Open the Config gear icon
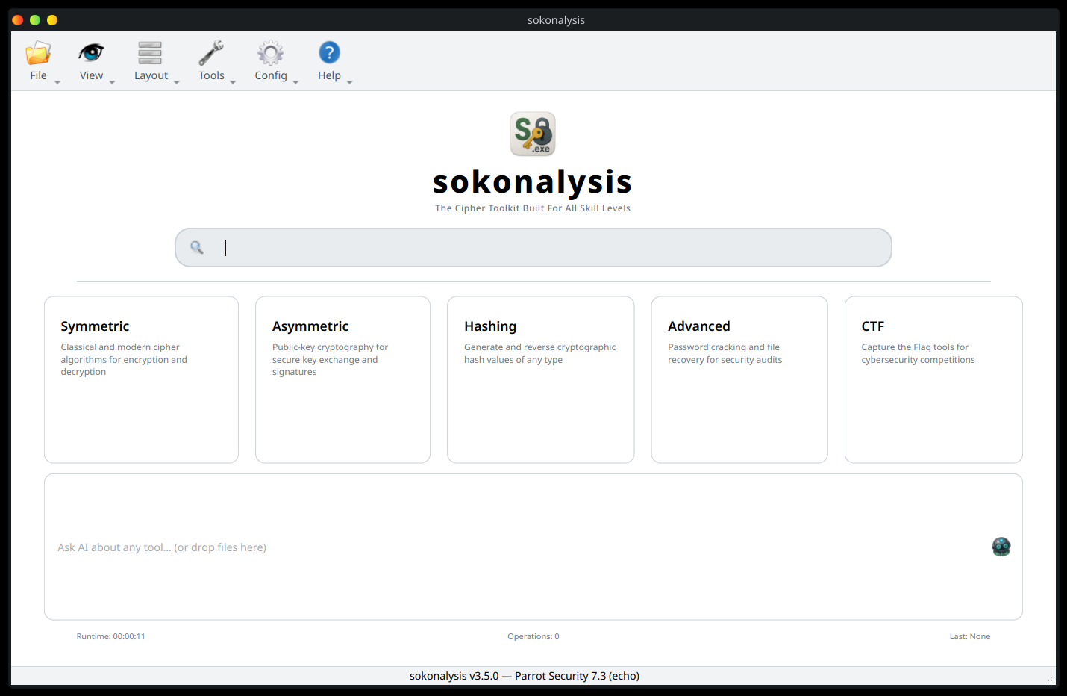1067x696 pixels. [x=270, y=53]
